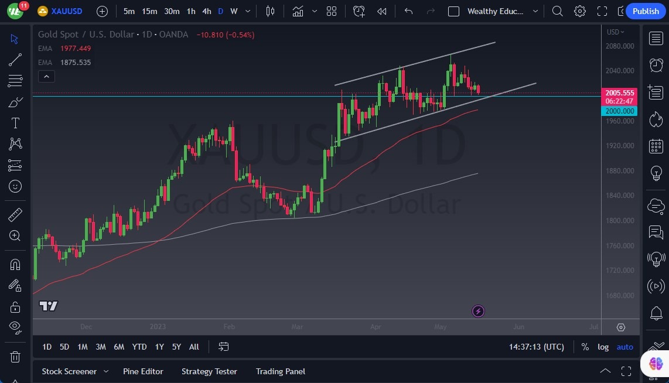
Task: Expand the saved layouts dropdown arrow
Action: [535, 11]
